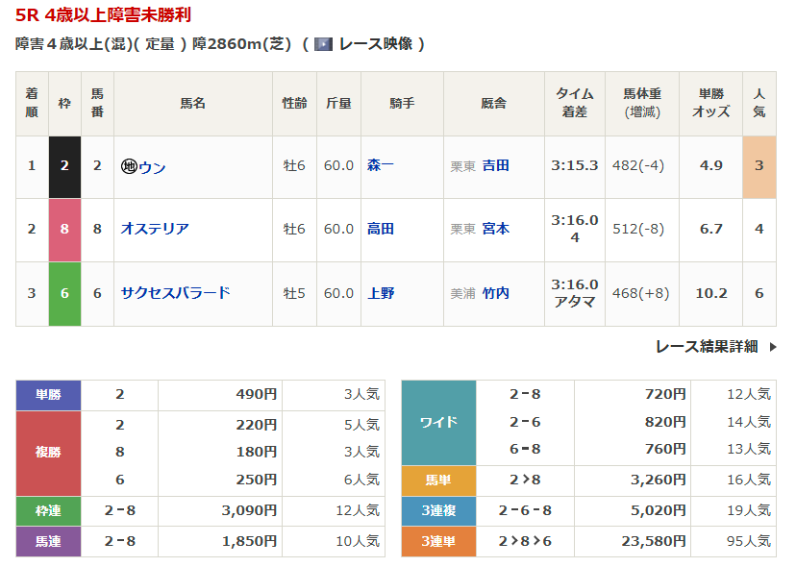
Task: Select jockey 上野 in third place row
Action: pos(381,293)
